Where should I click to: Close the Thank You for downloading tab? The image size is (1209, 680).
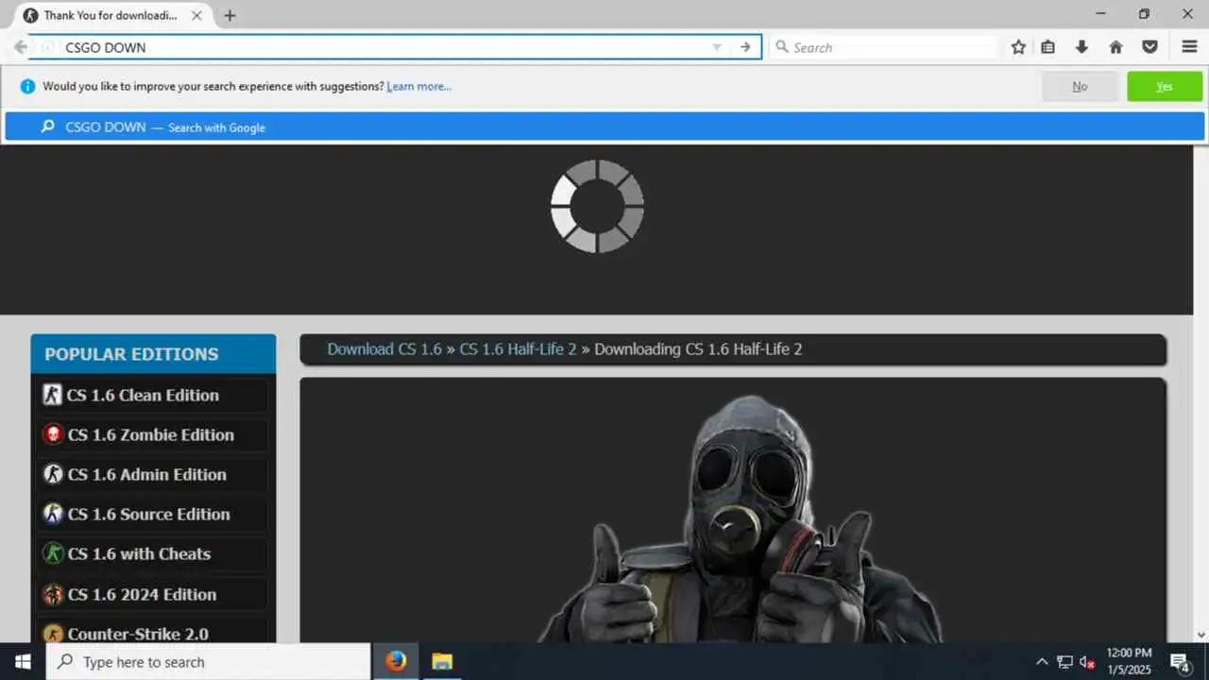[x=196, y=15]
